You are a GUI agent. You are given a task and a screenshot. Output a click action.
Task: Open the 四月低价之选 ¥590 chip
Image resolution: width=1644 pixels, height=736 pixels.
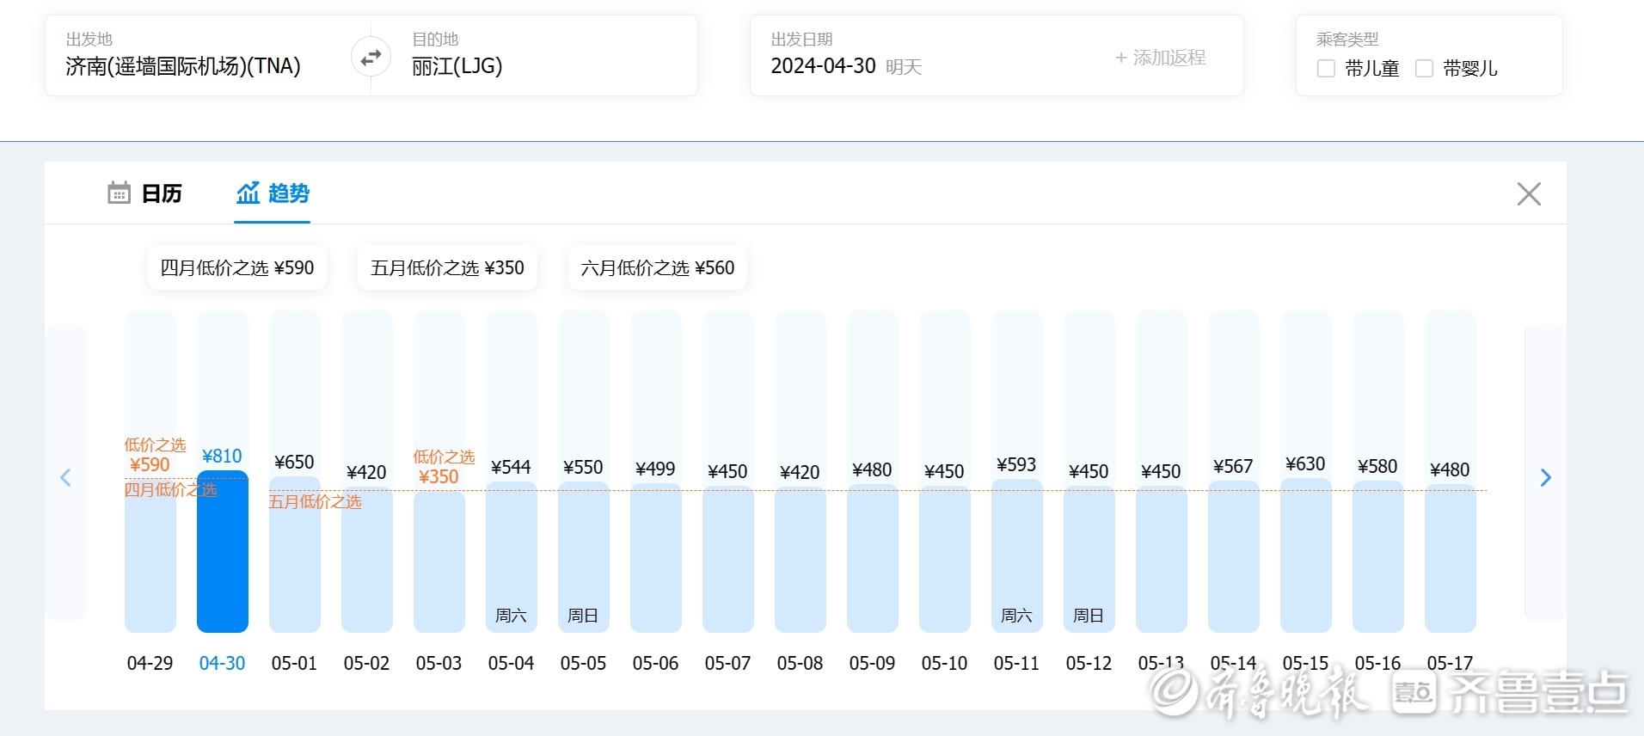pyautogui.click(x=237, y=268)
